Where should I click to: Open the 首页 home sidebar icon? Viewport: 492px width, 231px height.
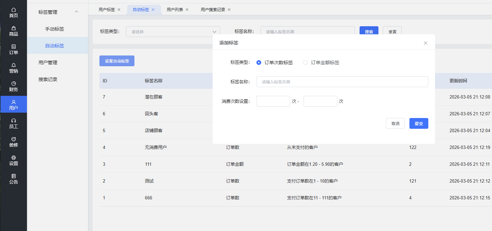click(13, 12)
